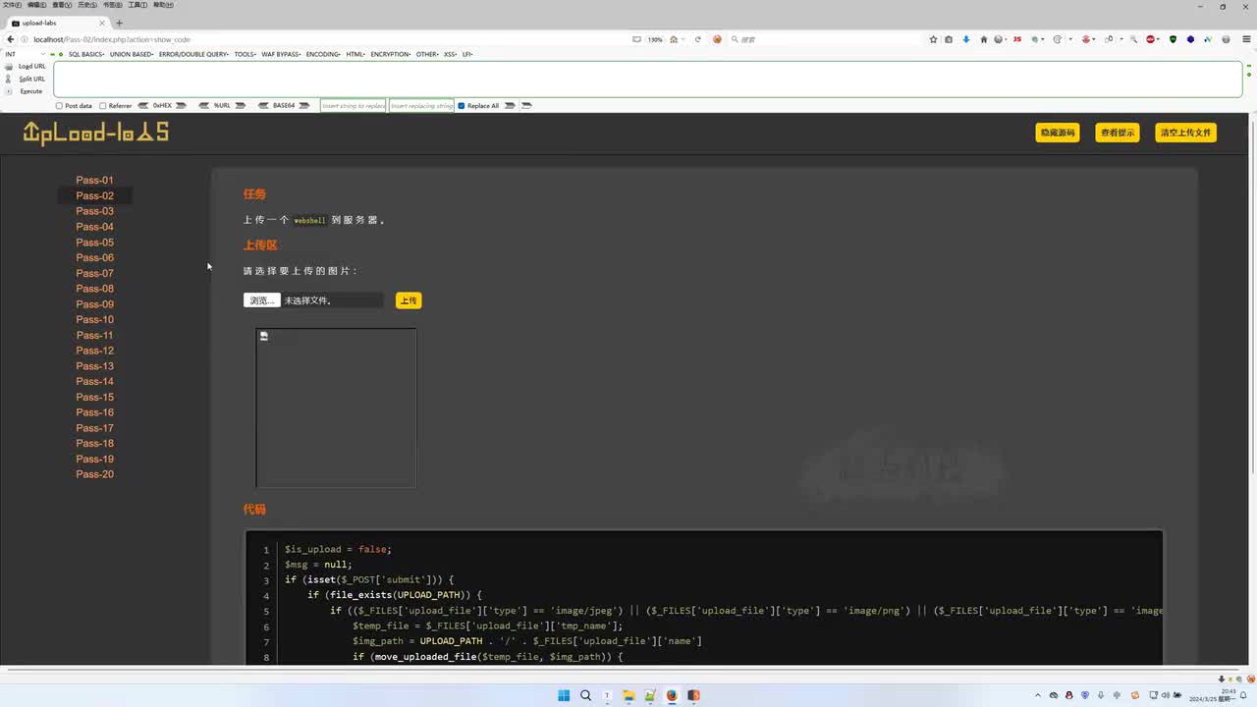The image size is (1257, 707).
Task: Expand the SQL BASICS menu
Action: click(x=86, y=54)
